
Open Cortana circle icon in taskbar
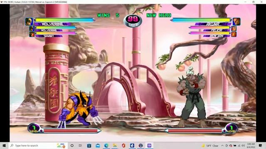pos(72,145)
